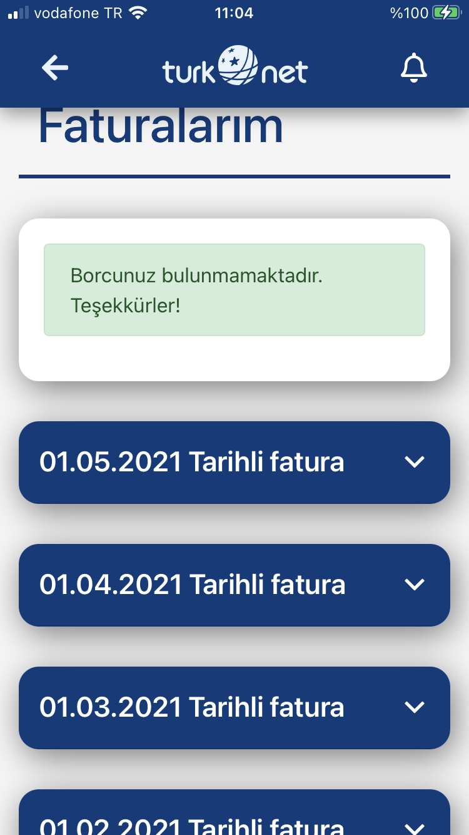
Task: Tap the white debt status card
Action: (234, 300)
